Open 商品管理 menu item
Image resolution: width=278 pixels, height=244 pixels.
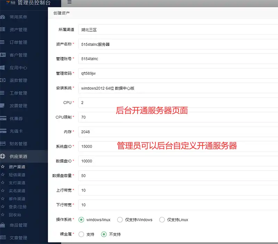click(x=18, y=225)
